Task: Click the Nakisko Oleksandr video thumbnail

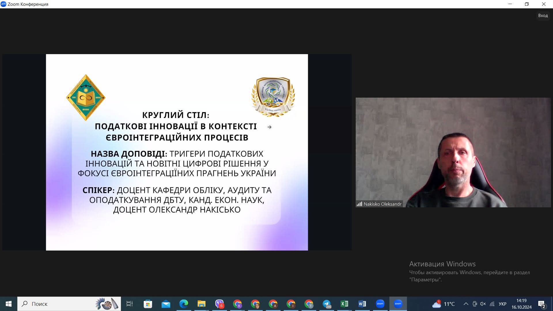Action: [x=453, y=152]
